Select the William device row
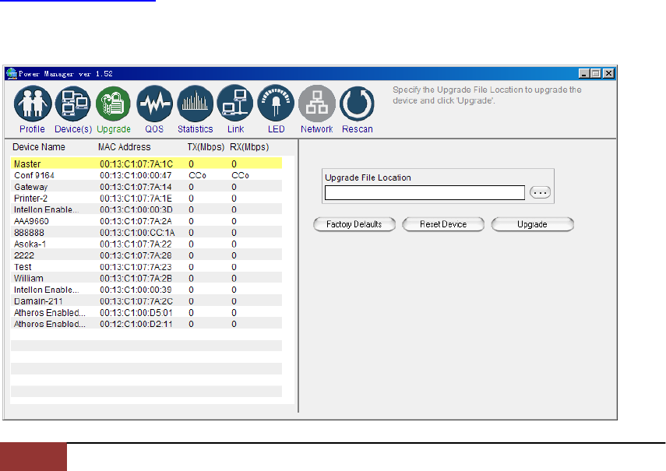Screen dimensions: 666x471 (146, 279)
